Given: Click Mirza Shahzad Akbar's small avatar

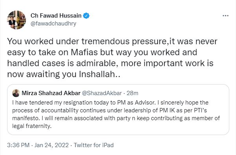Looking at the screenshot, I should [16, 93].
